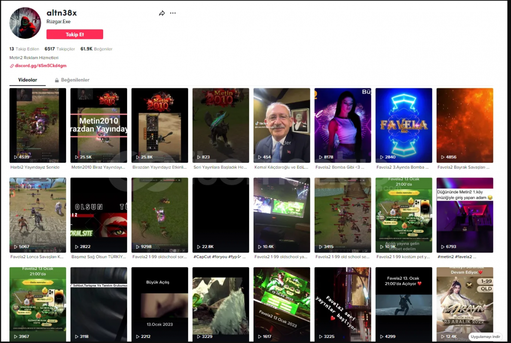Click the link icon before discord.gg
Screen dimensions: 511x343
click(x=12, y=66)
